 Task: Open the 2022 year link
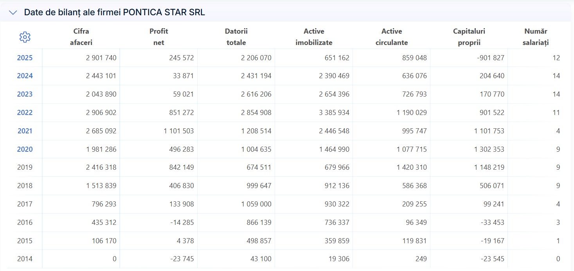tap(25, 113)
